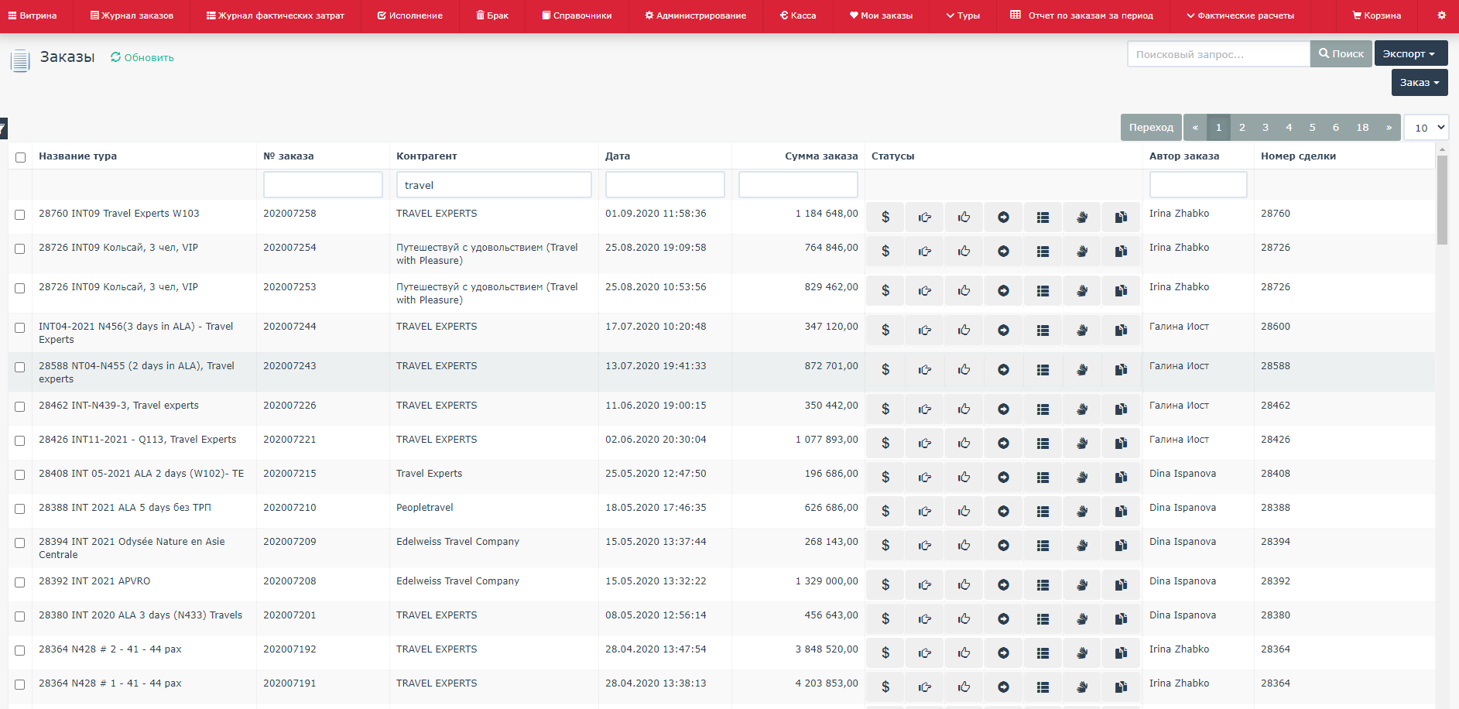This screenshot has height=709, width=1459.
Task: Click dollar icon for order 202007221
Action: [x=885, y=444]
